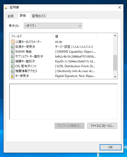Click the OK button
Viewport: 127px width, 157px height.
coord(111,147)
